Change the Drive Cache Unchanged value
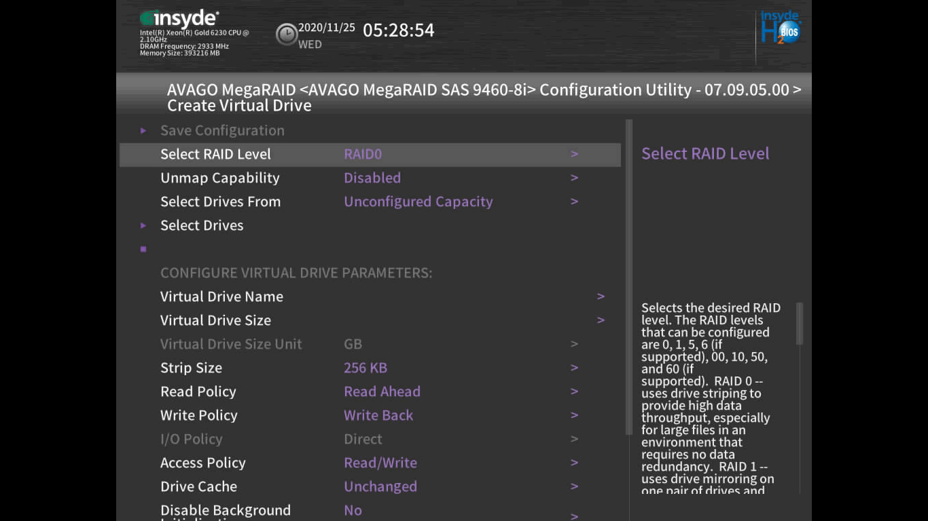The image size is (928, 521). 380,486
